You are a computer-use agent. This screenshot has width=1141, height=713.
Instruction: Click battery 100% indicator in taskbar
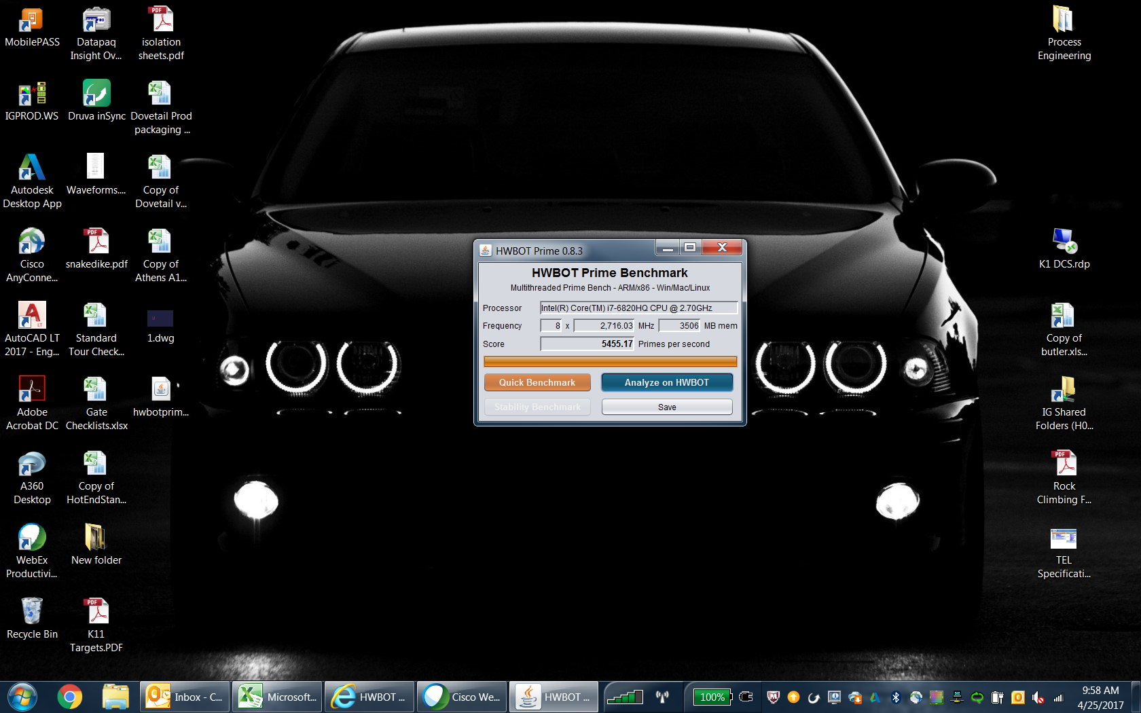712,697
